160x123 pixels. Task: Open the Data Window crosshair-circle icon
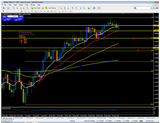coord(17,8)
